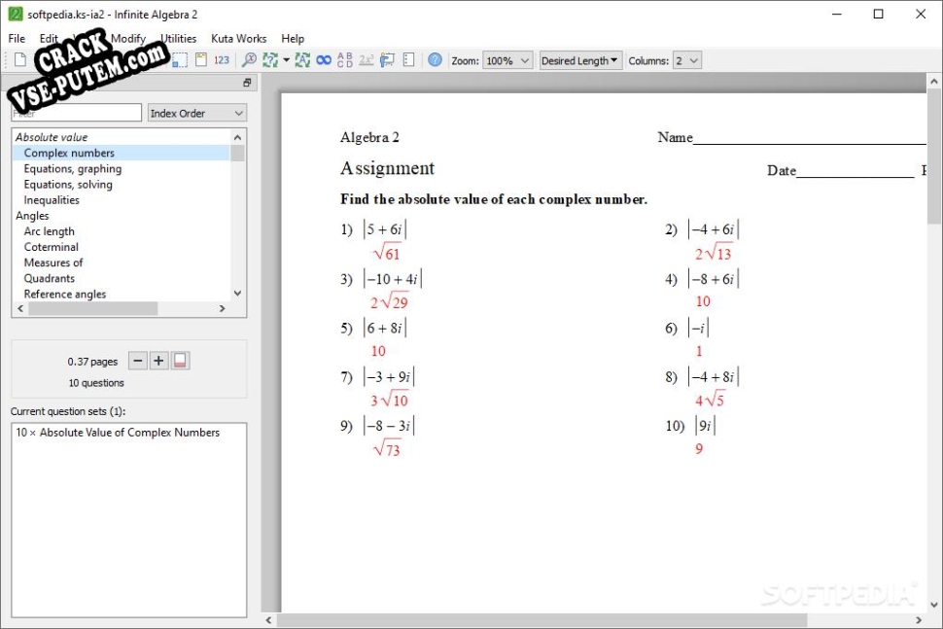Click the blue infinity symbol icon
943x629 pixels.
324,59
